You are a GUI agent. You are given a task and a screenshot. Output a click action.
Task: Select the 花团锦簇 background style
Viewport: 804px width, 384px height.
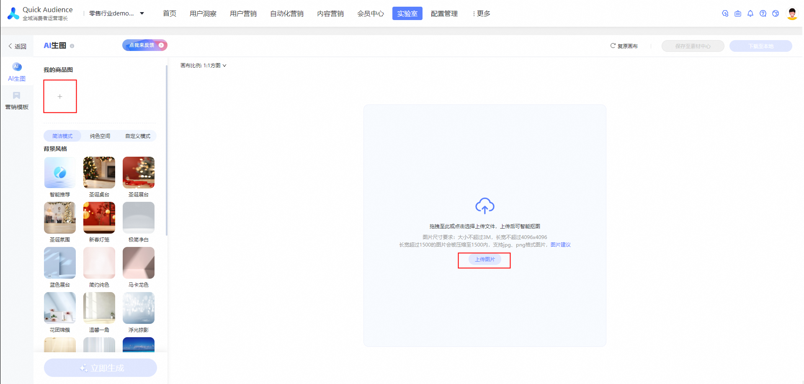pyautogui.click(x=60, y=308)
